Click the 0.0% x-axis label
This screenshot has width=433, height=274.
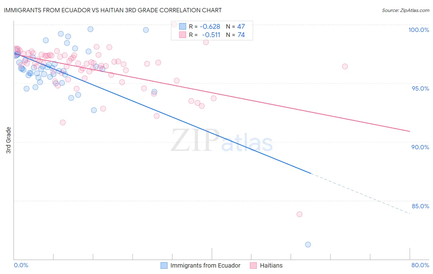(x=21, y=265)
